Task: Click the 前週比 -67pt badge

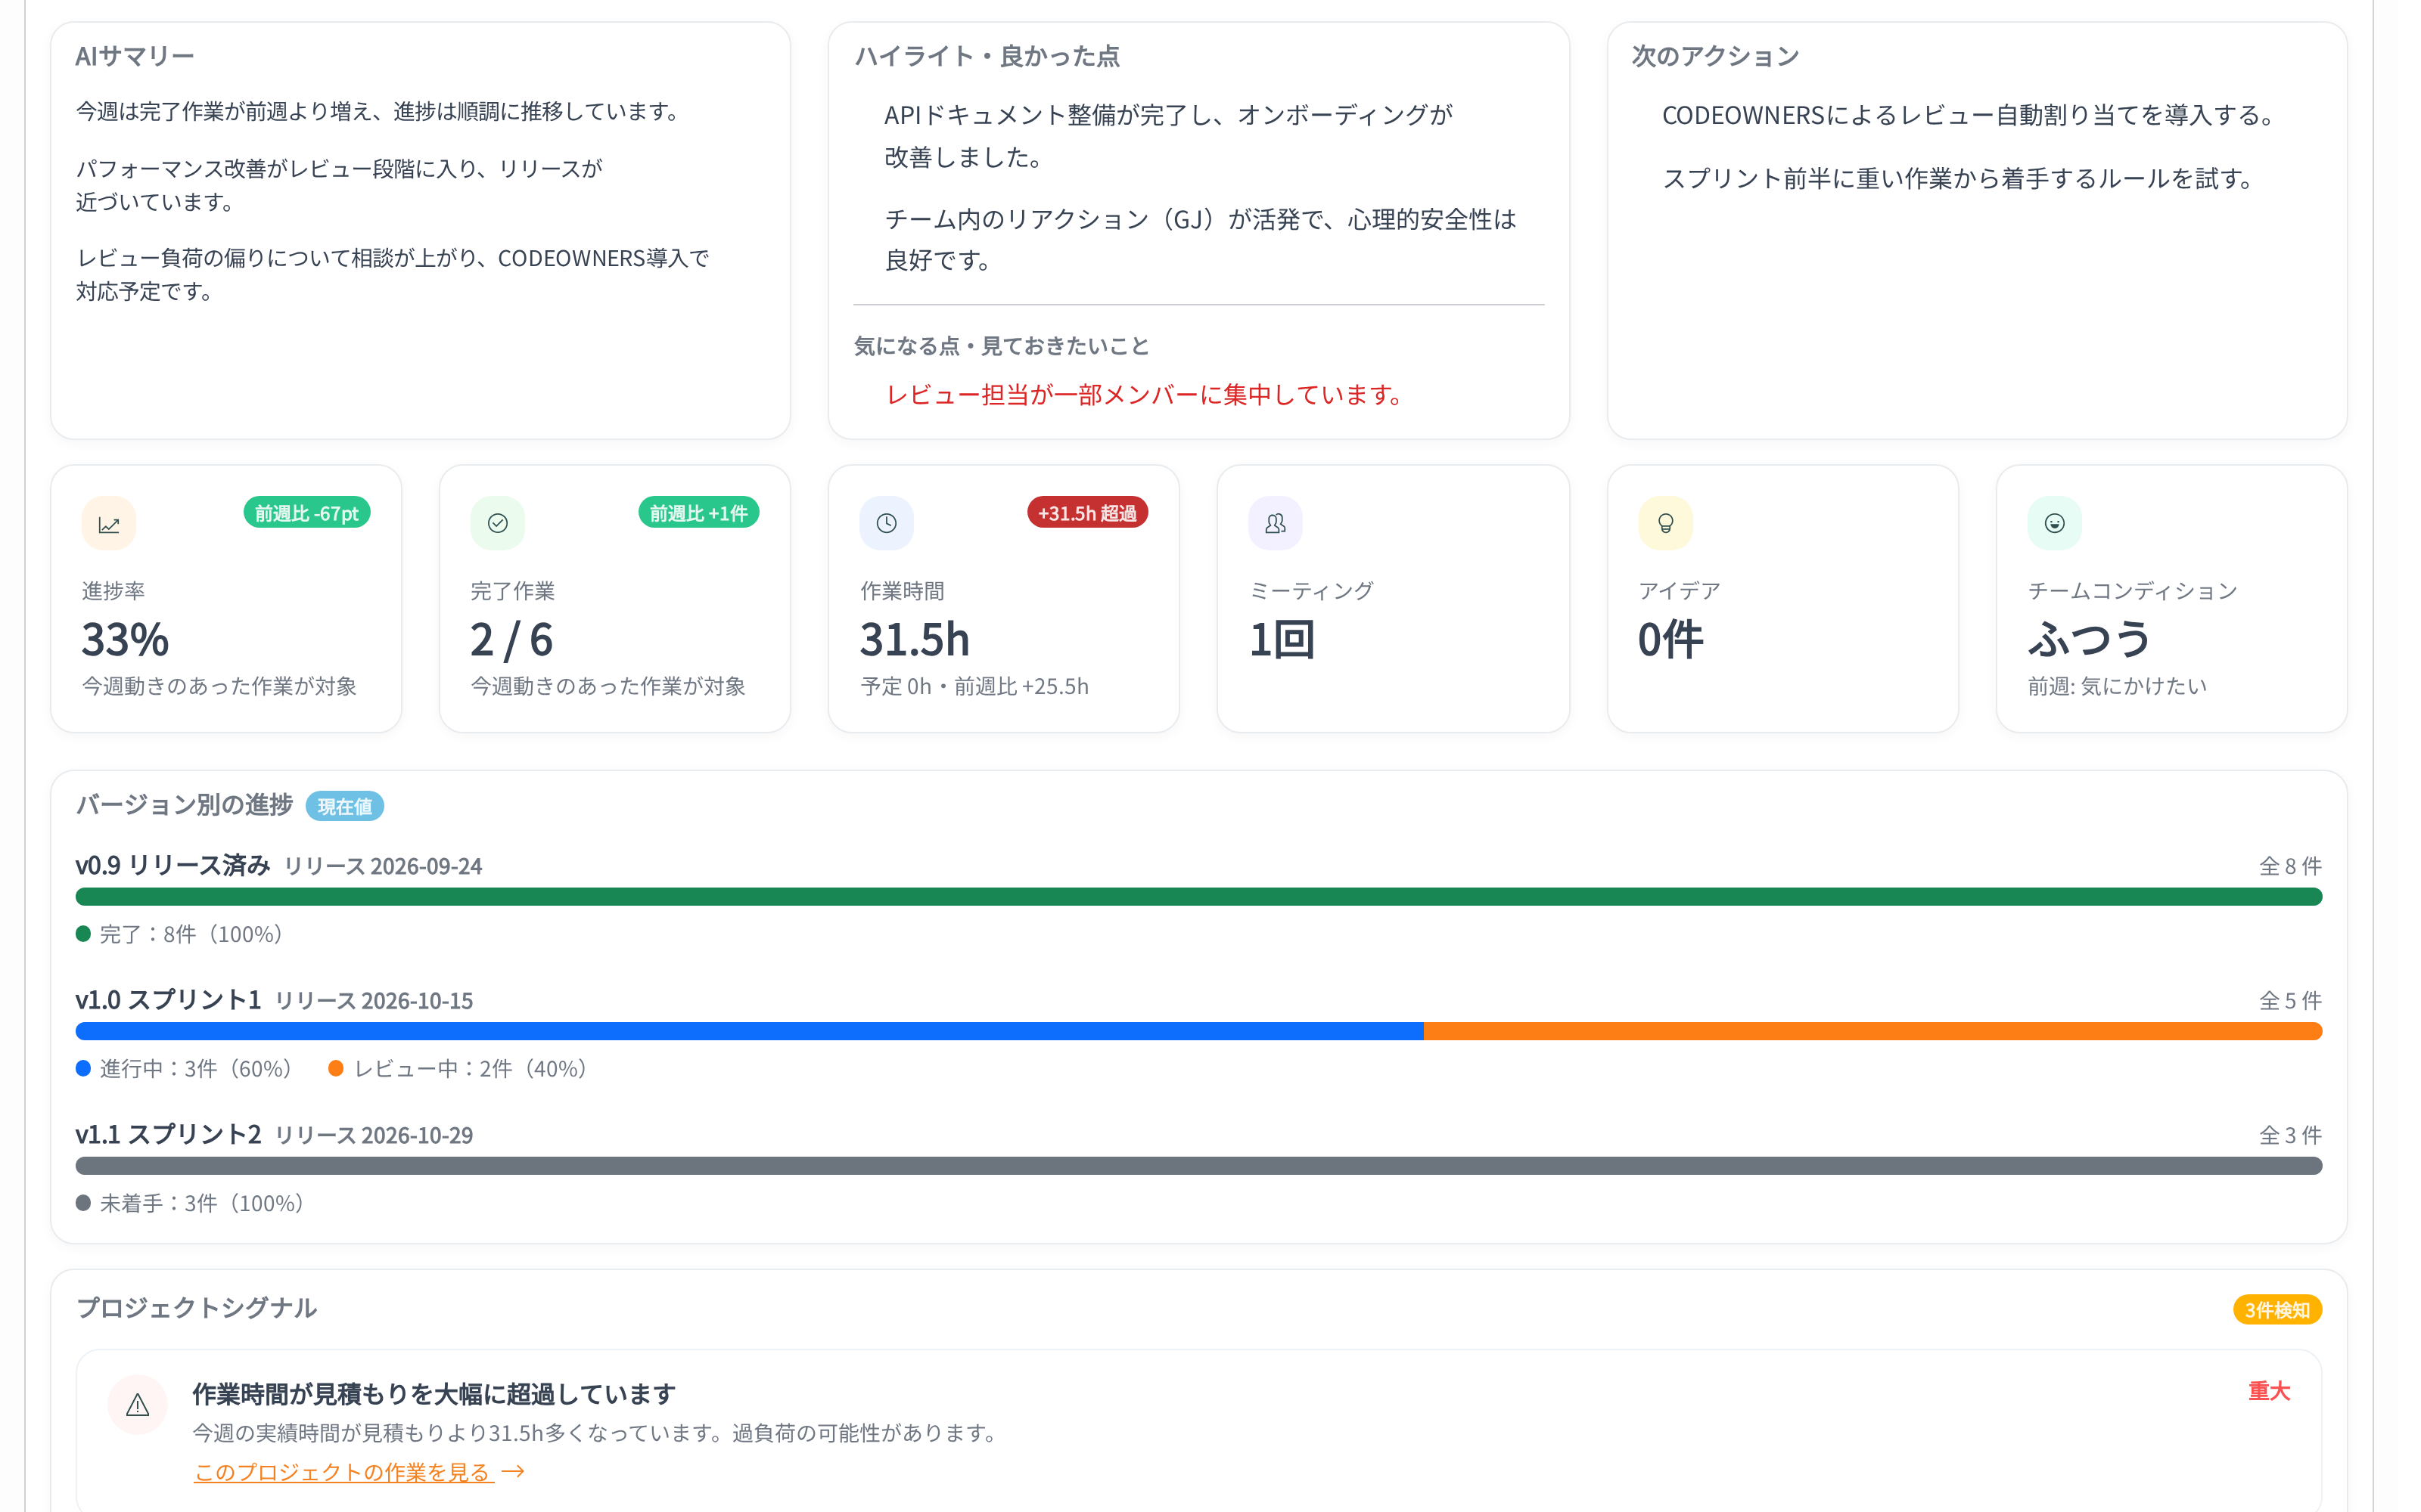Action: [307, 513]
